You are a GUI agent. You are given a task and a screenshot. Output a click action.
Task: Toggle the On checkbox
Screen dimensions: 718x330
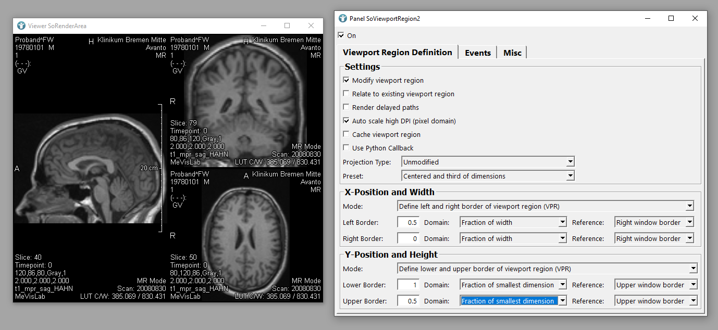click(x=341, y=35)
